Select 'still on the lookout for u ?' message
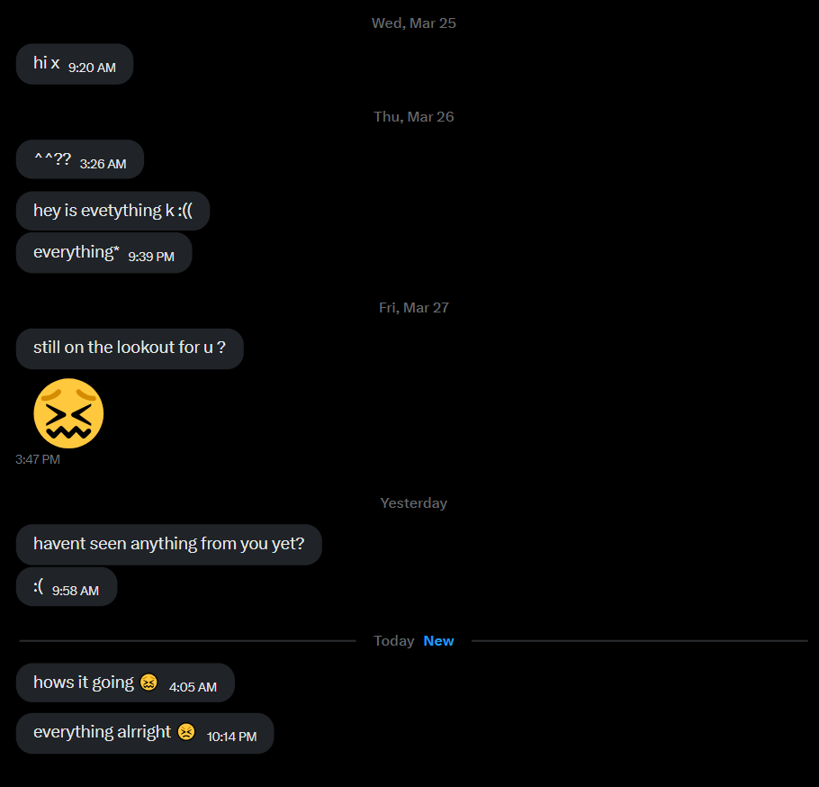819x787 pixels. [x=130, y=348]
